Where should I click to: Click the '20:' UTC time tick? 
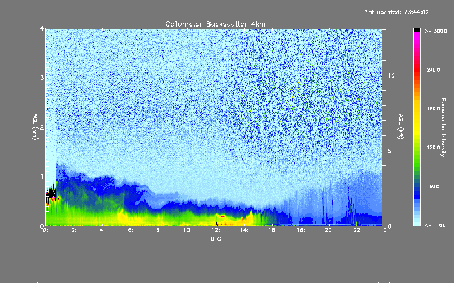click(329, 230)
